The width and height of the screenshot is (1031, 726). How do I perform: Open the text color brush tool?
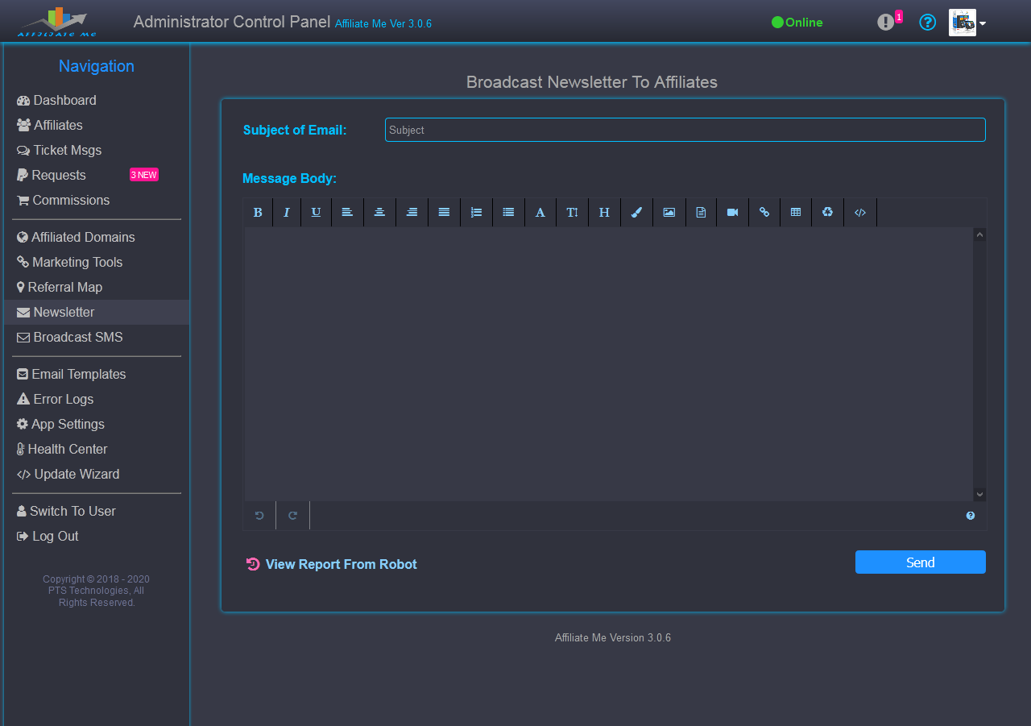(x=636, y=213)
